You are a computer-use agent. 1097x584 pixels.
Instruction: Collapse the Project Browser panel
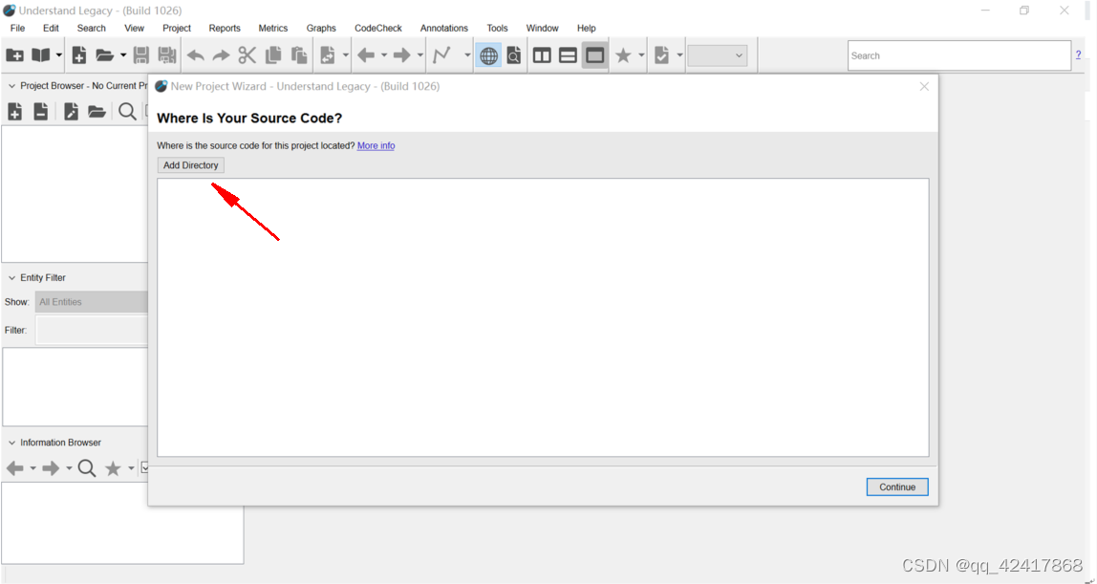11,86
